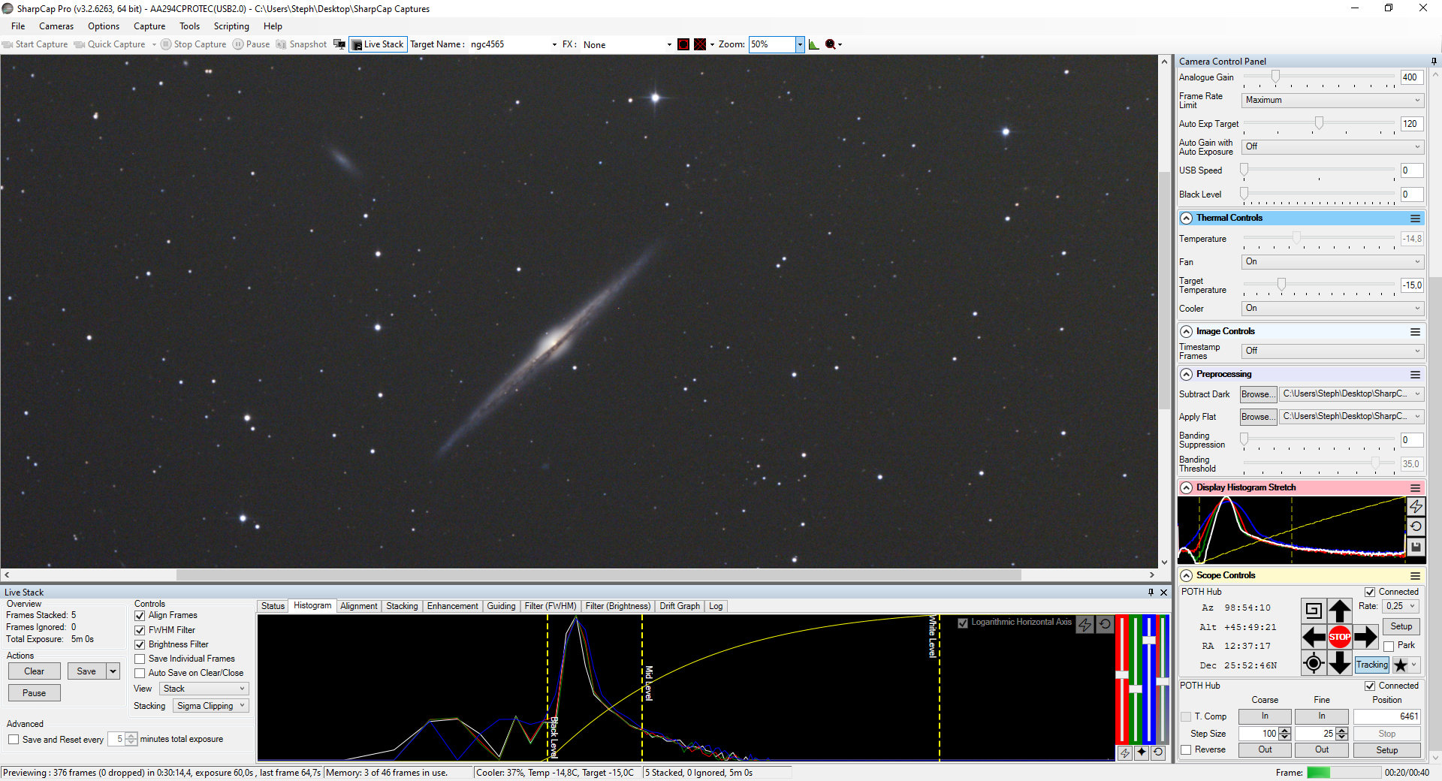Click the mount move up arrow

(1339, 611)
